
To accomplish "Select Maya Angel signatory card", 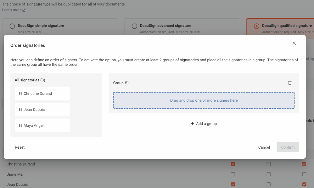I will (42, 126).
